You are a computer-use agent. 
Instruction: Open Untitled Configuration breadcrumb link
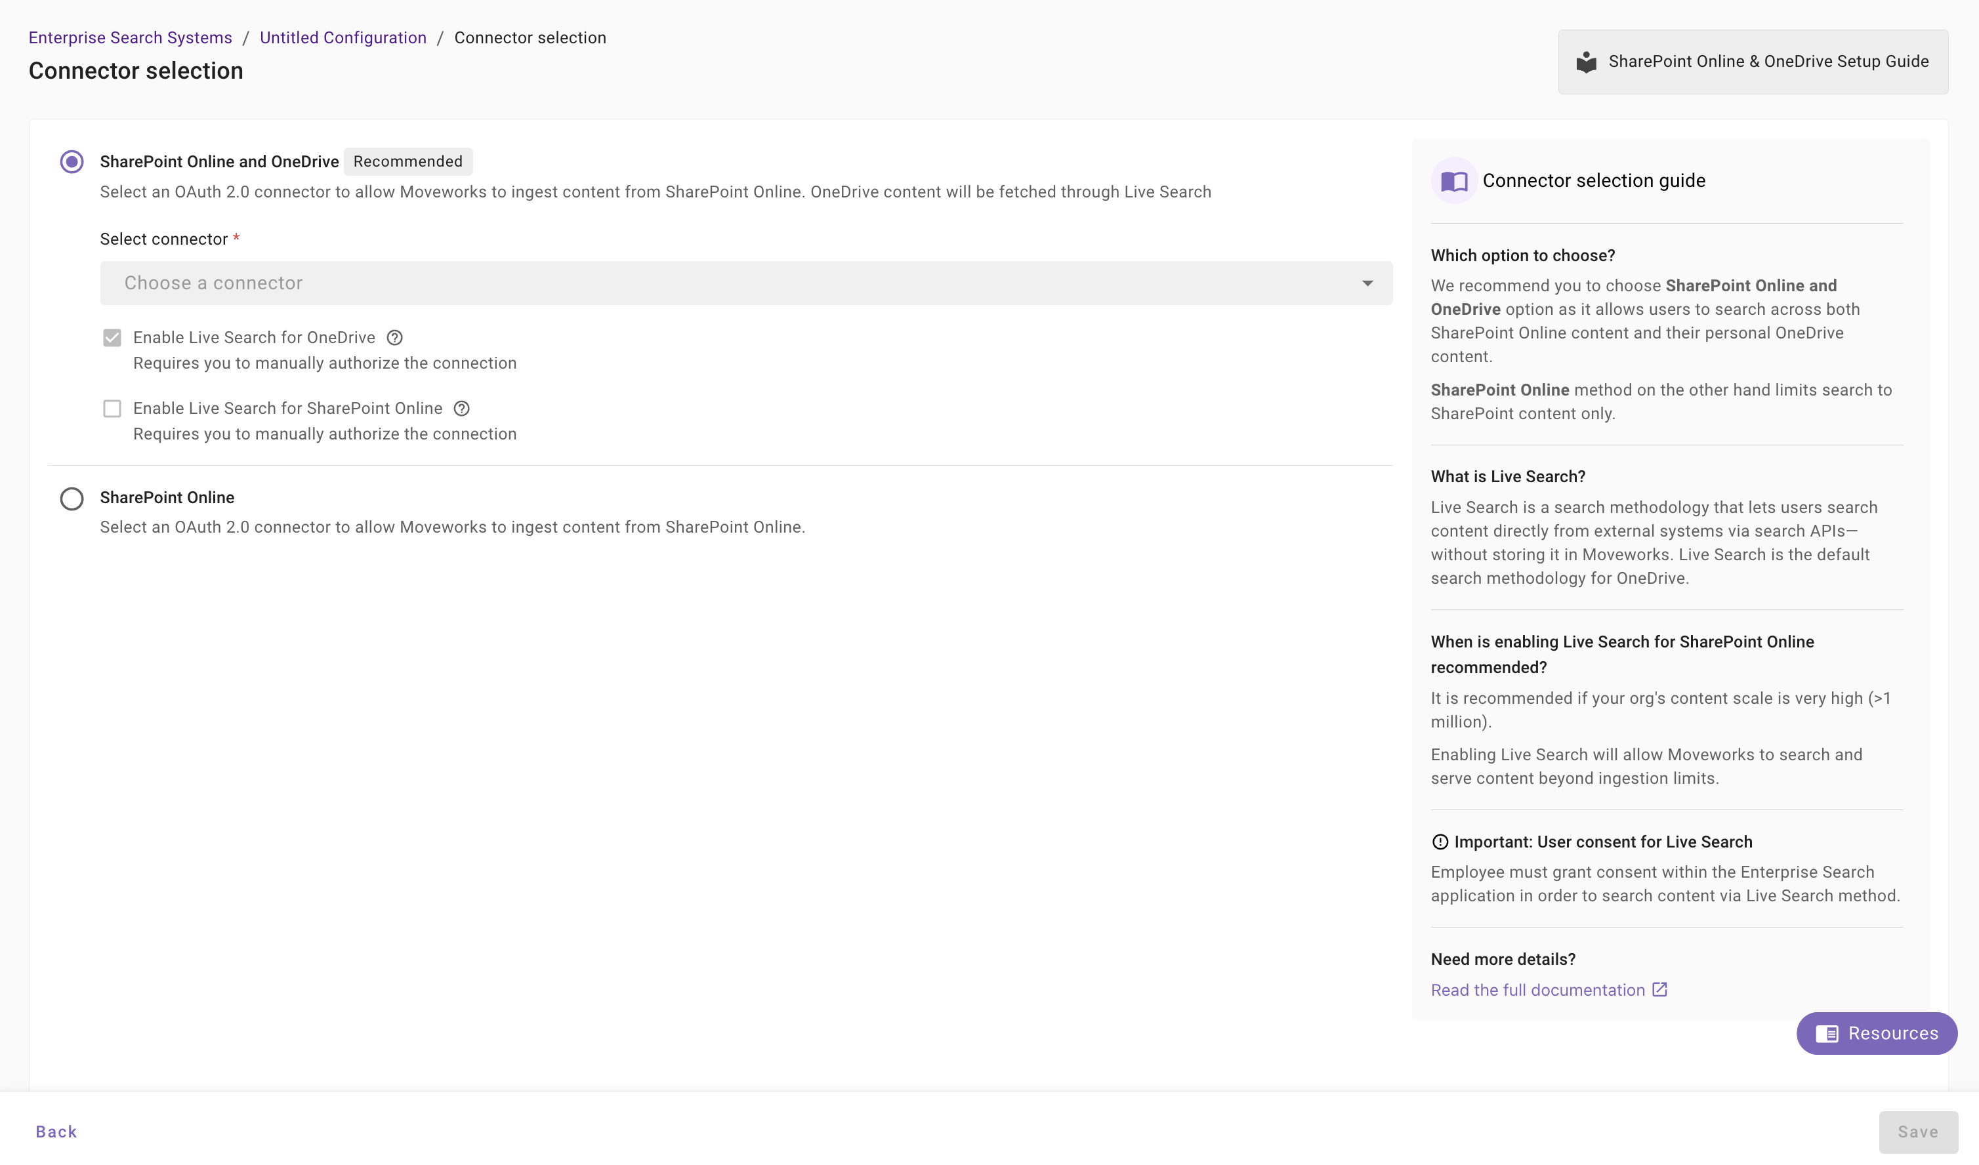[343, 37]
